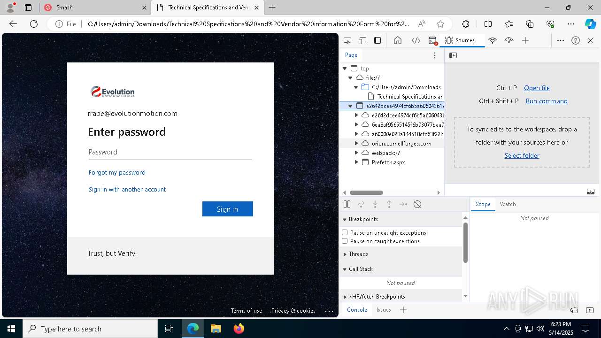The height and width of the screenshot is (338, 601).
Task: Toggle the DevTools activity bar dock icon
Action: click(378, 40)
